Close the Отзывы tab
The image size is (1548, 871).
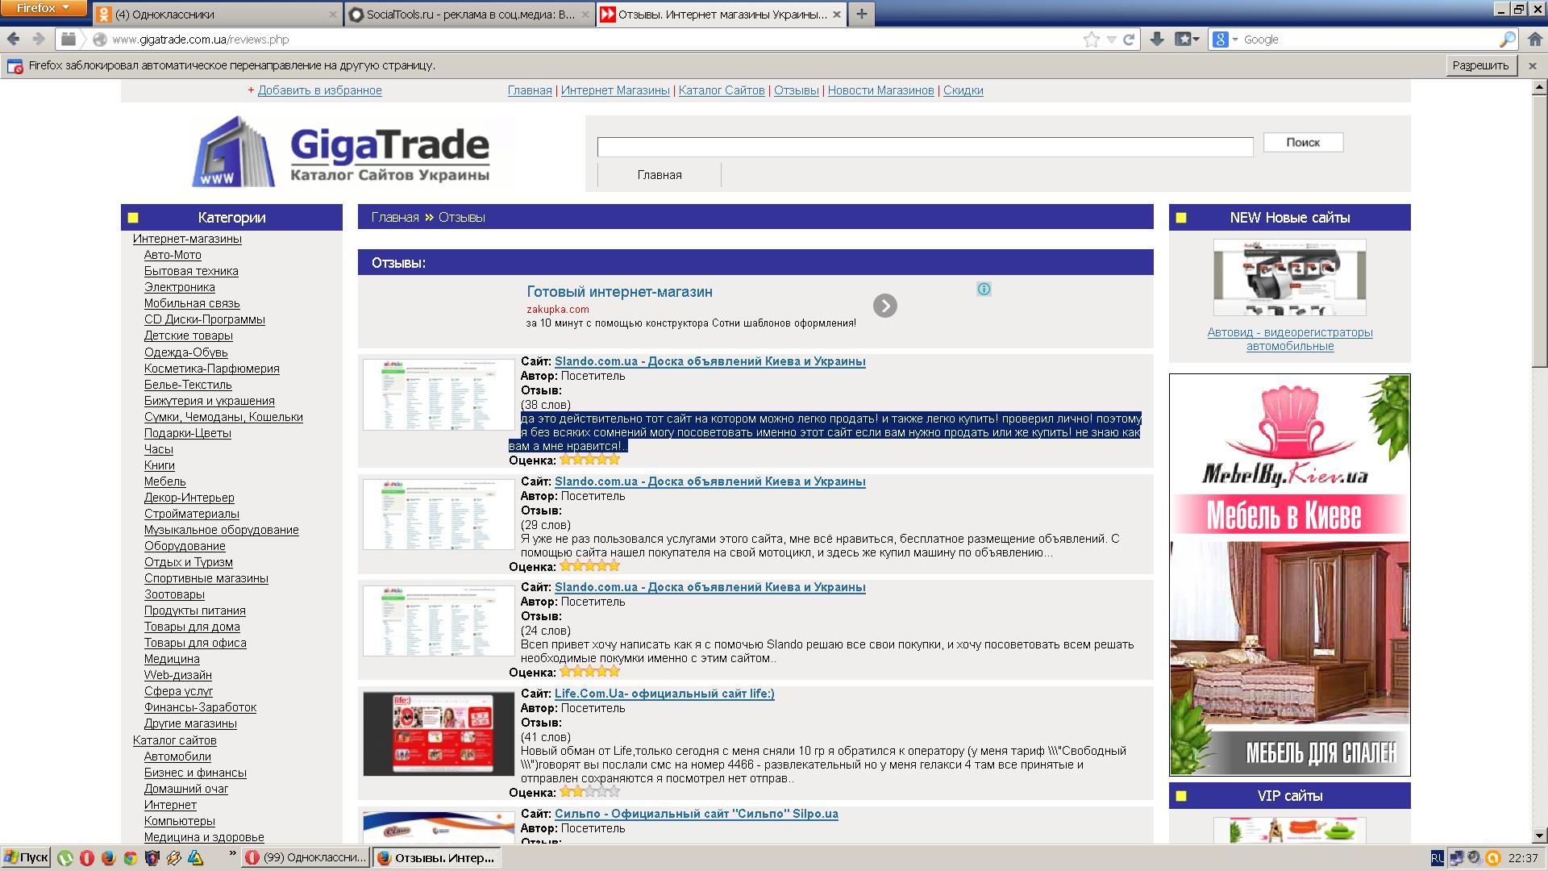[837, 15]
